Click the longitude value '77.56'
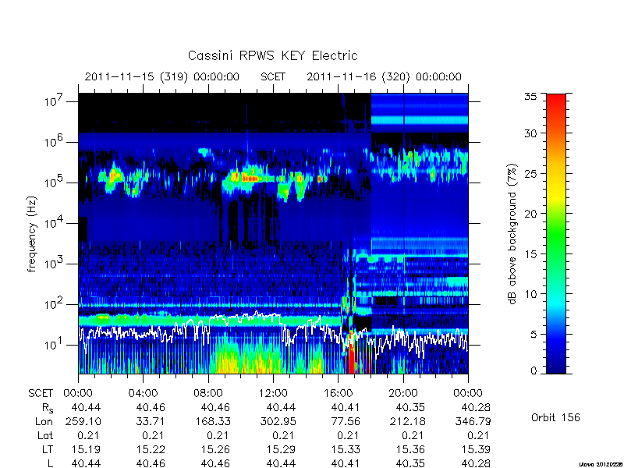The height and width of the screenshot is (468, 624). click(346, 421)
